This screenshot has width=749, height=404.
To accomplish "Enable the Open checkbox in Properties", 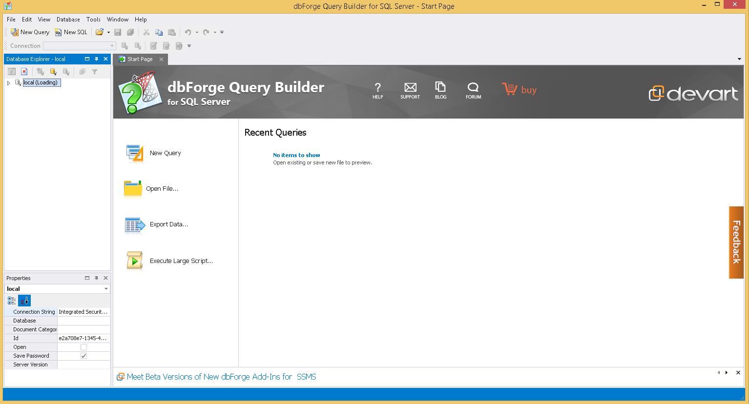I will [x=83, y=347].
